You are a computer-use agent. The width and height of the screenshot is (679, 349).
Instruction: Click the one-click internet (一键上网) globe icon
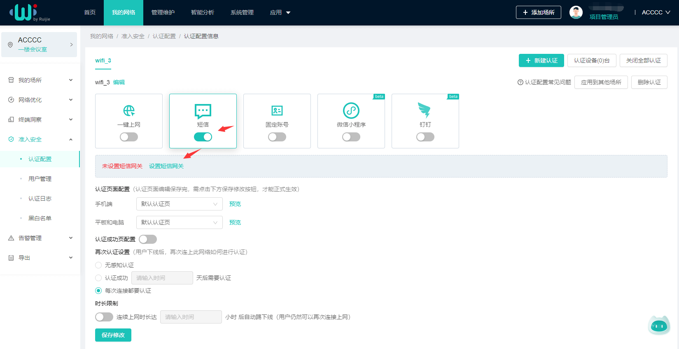pyautogui.click(x=129, y=111)
